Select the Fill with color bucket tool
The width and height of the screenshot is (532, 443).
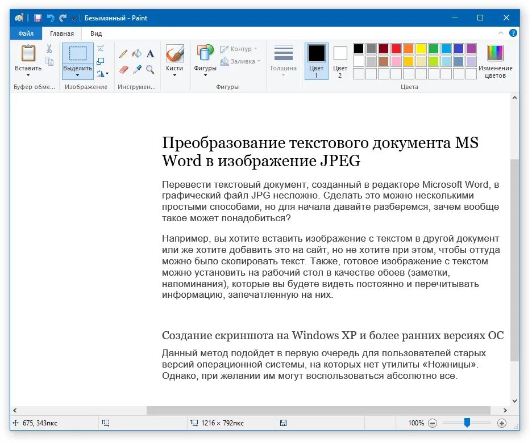pos(137,53)
